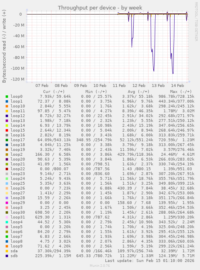The image size is (200, 270).
Task: Click the 'loop27' device name
Action: click(x=18, y=193)
